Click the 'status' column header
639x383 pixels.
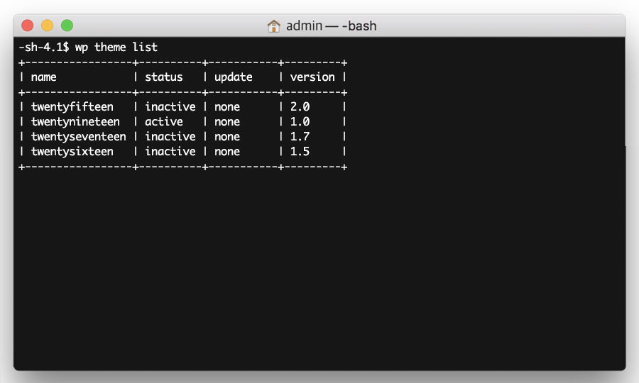[164, 77]
